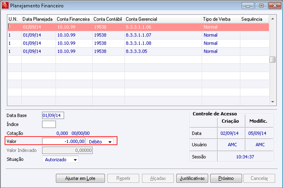Click the Tipo de Verba column header

221,19
